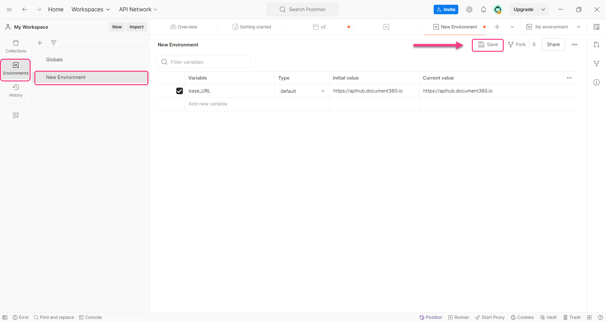The image size is (606, 322).
Task: Open Vault from status bar
Action: [549, 317]
